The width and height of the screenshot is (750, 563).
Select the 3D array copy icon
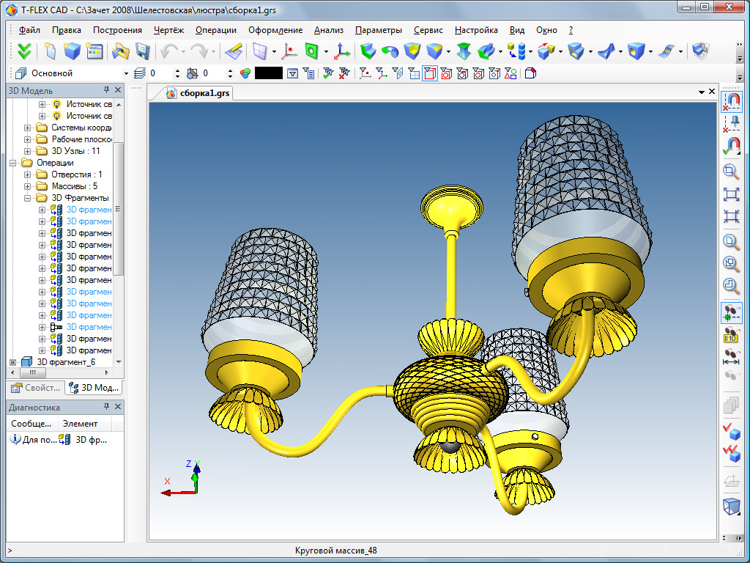coord(546,51)
